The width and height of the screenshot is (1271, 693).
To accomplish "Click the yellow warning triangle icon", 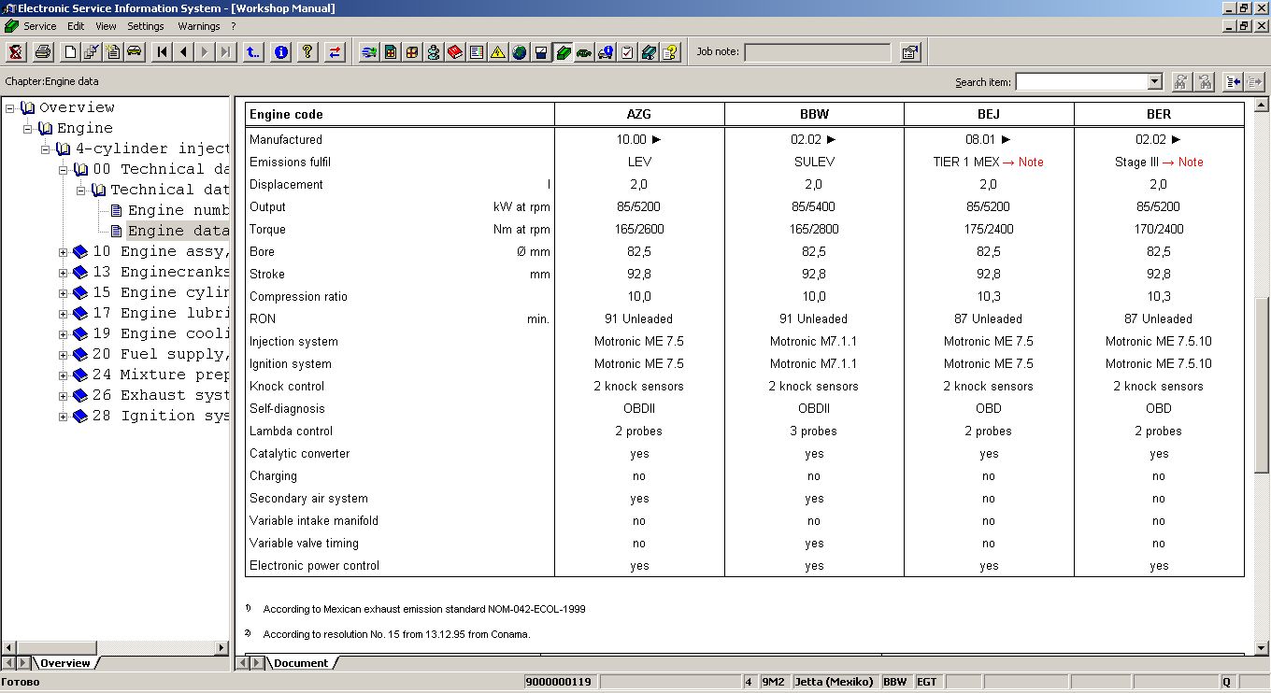I will (x=498, y=52).
